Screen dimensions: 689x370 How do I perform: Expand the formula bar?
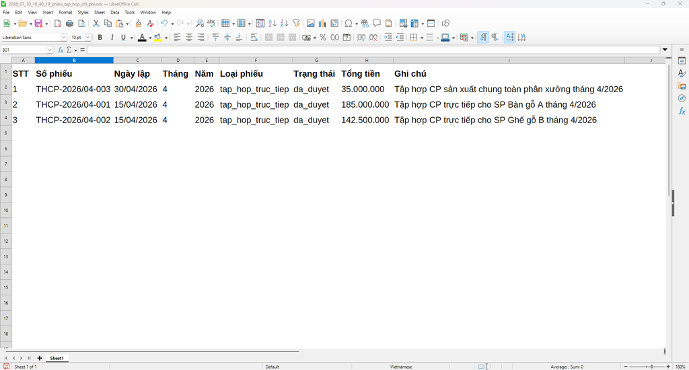(665, 50)
